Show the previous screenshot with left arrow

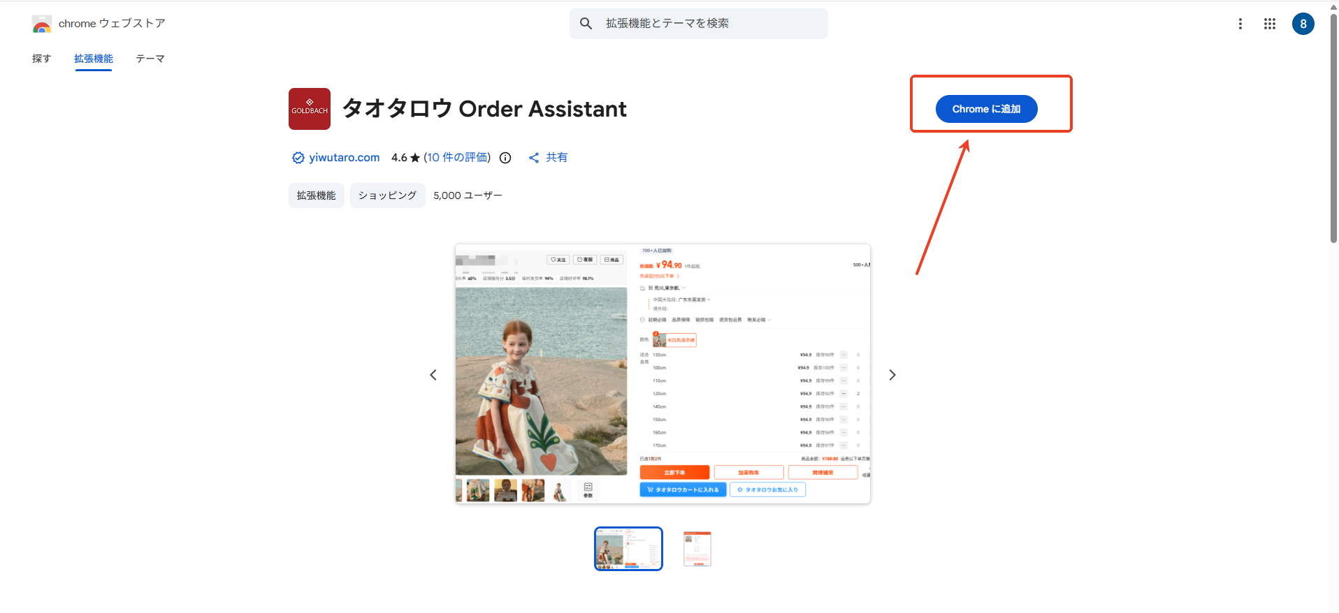(433, 375)
